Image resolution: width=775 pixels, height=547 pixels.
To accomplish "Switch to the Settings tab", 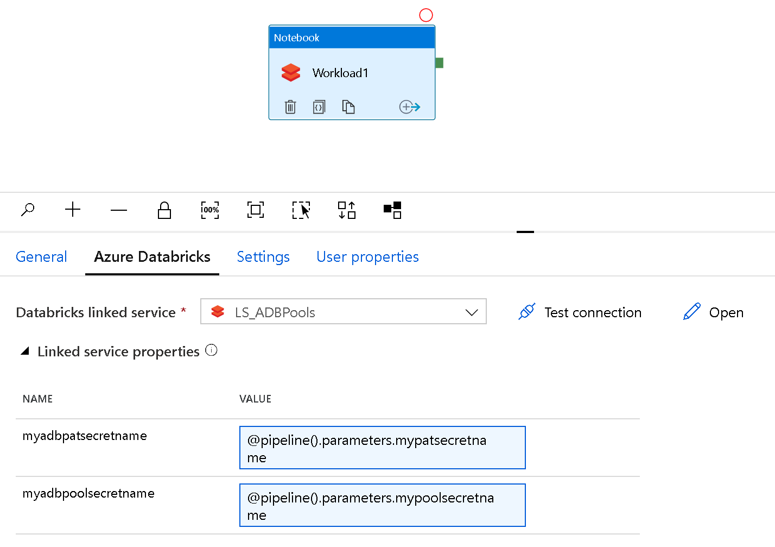I will point(263,256).
